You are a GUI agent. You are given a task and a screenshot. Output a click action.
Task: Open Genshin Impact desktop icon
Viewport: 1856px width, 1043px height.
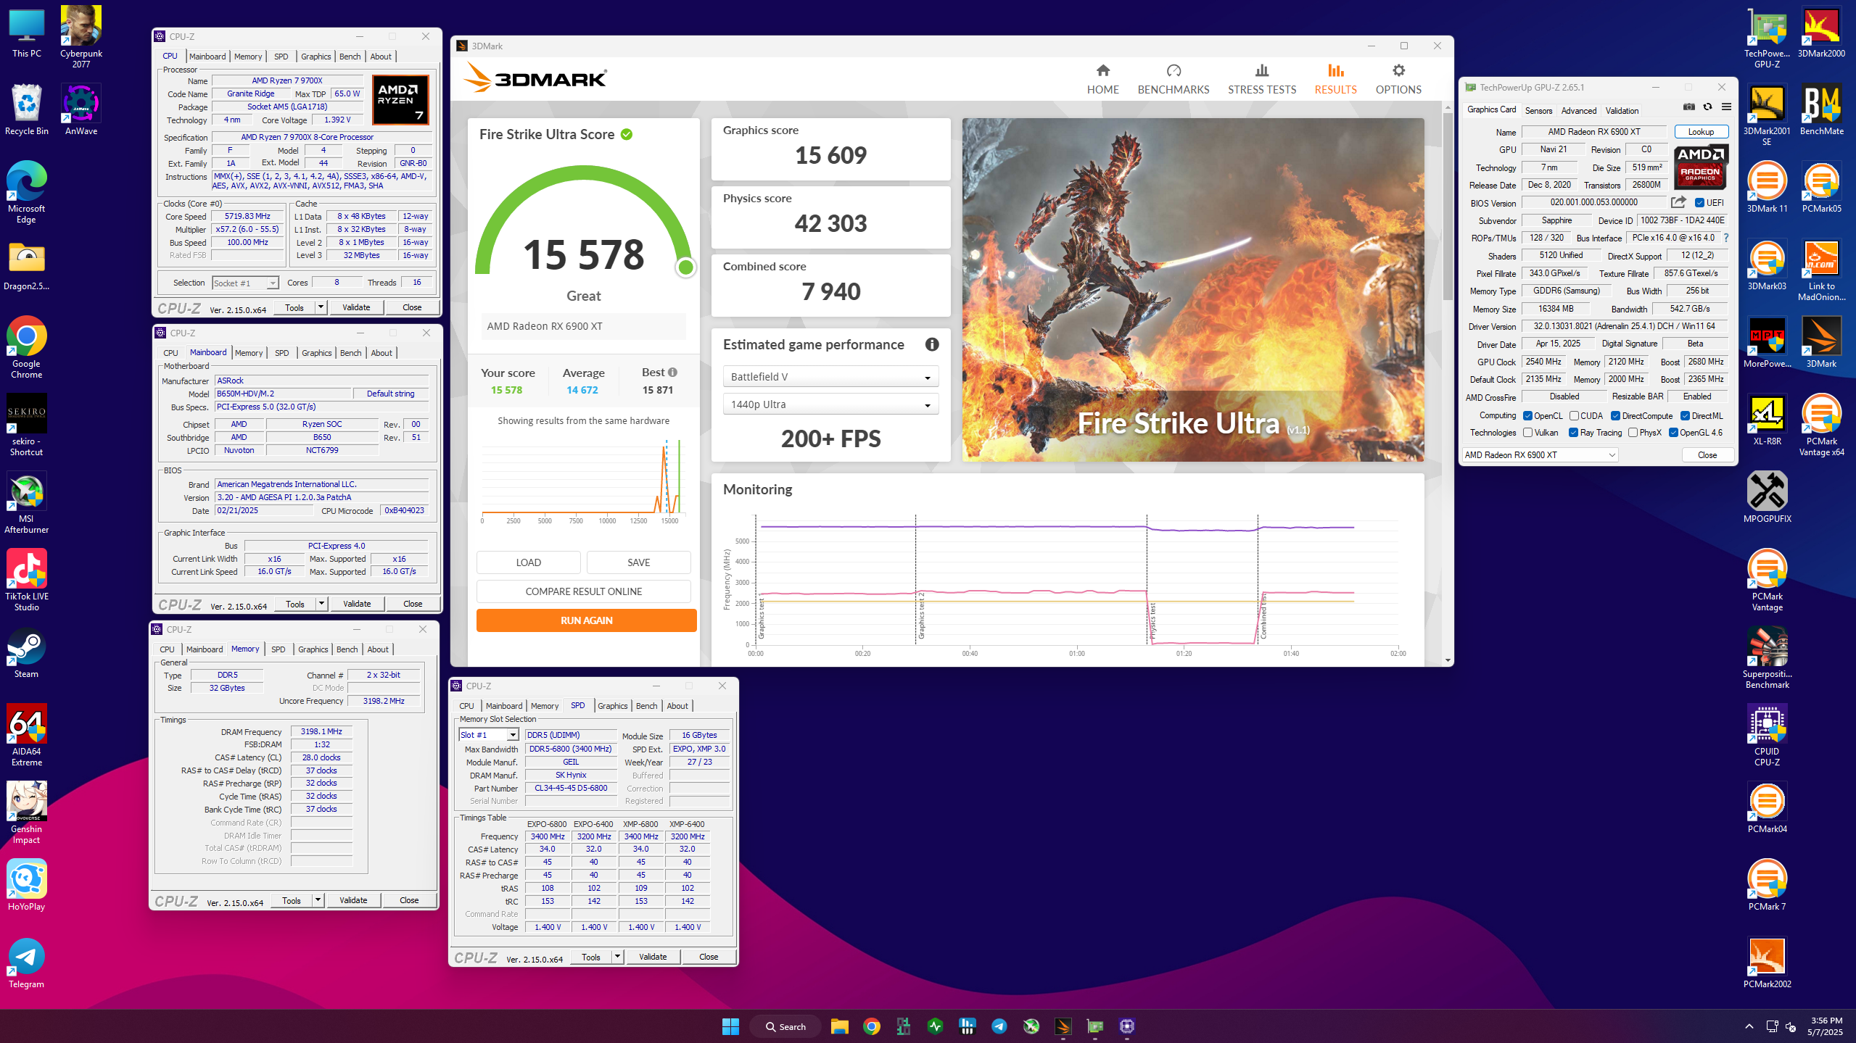[x=26, y=813]
